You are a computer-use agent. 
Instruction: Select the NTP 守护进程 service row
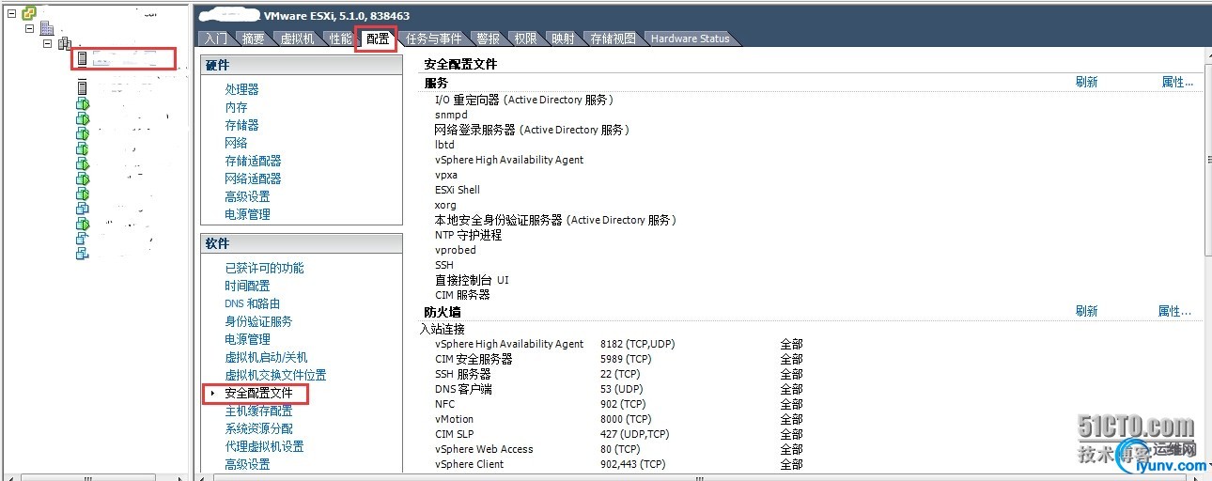[x=468, y=235]
